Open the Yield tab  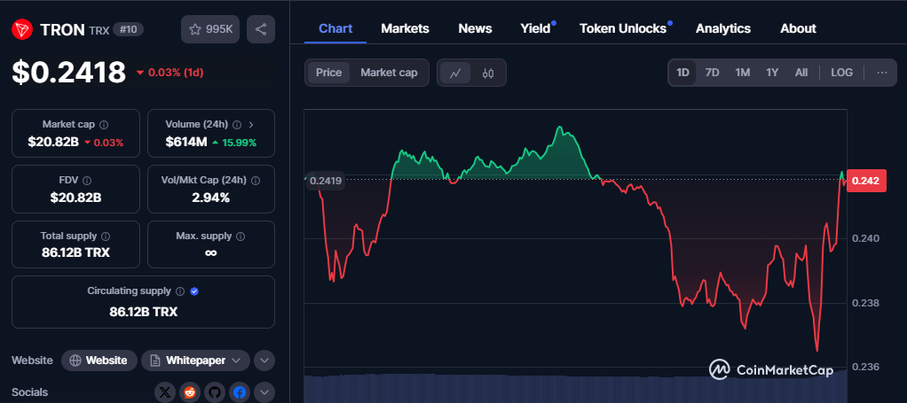click(536, 28)
